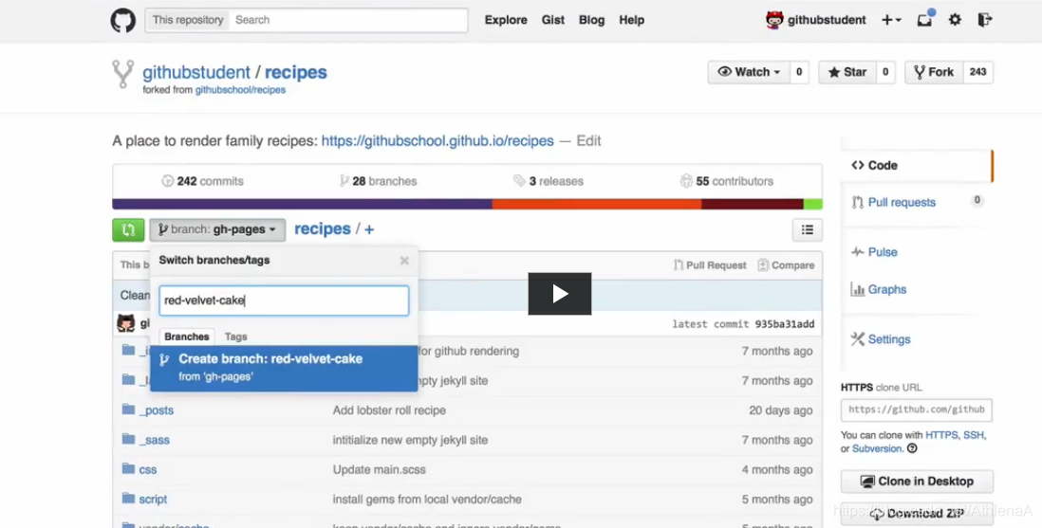The height and width of the screenshot is (528, 1042).
Task: Click Edit next to repository description
Action: pos(588,141)
